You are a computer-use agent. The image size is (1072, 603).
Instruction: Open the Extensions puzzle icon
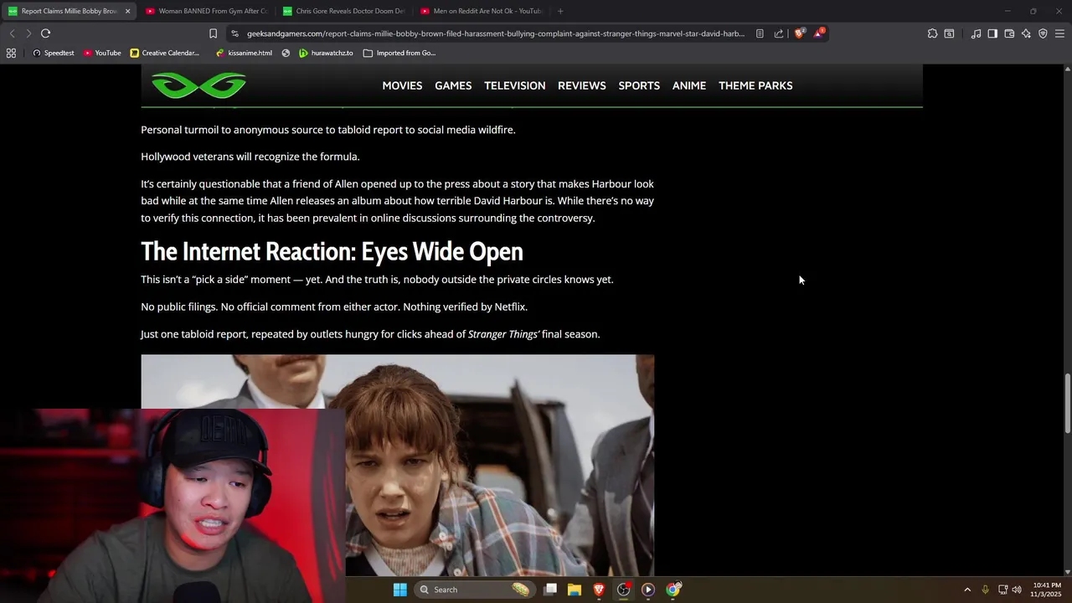932,33
